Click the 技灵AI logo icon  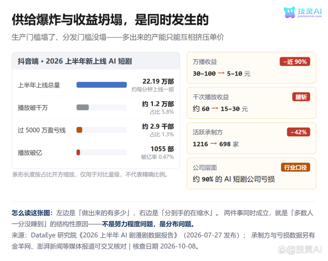[289, 12]
